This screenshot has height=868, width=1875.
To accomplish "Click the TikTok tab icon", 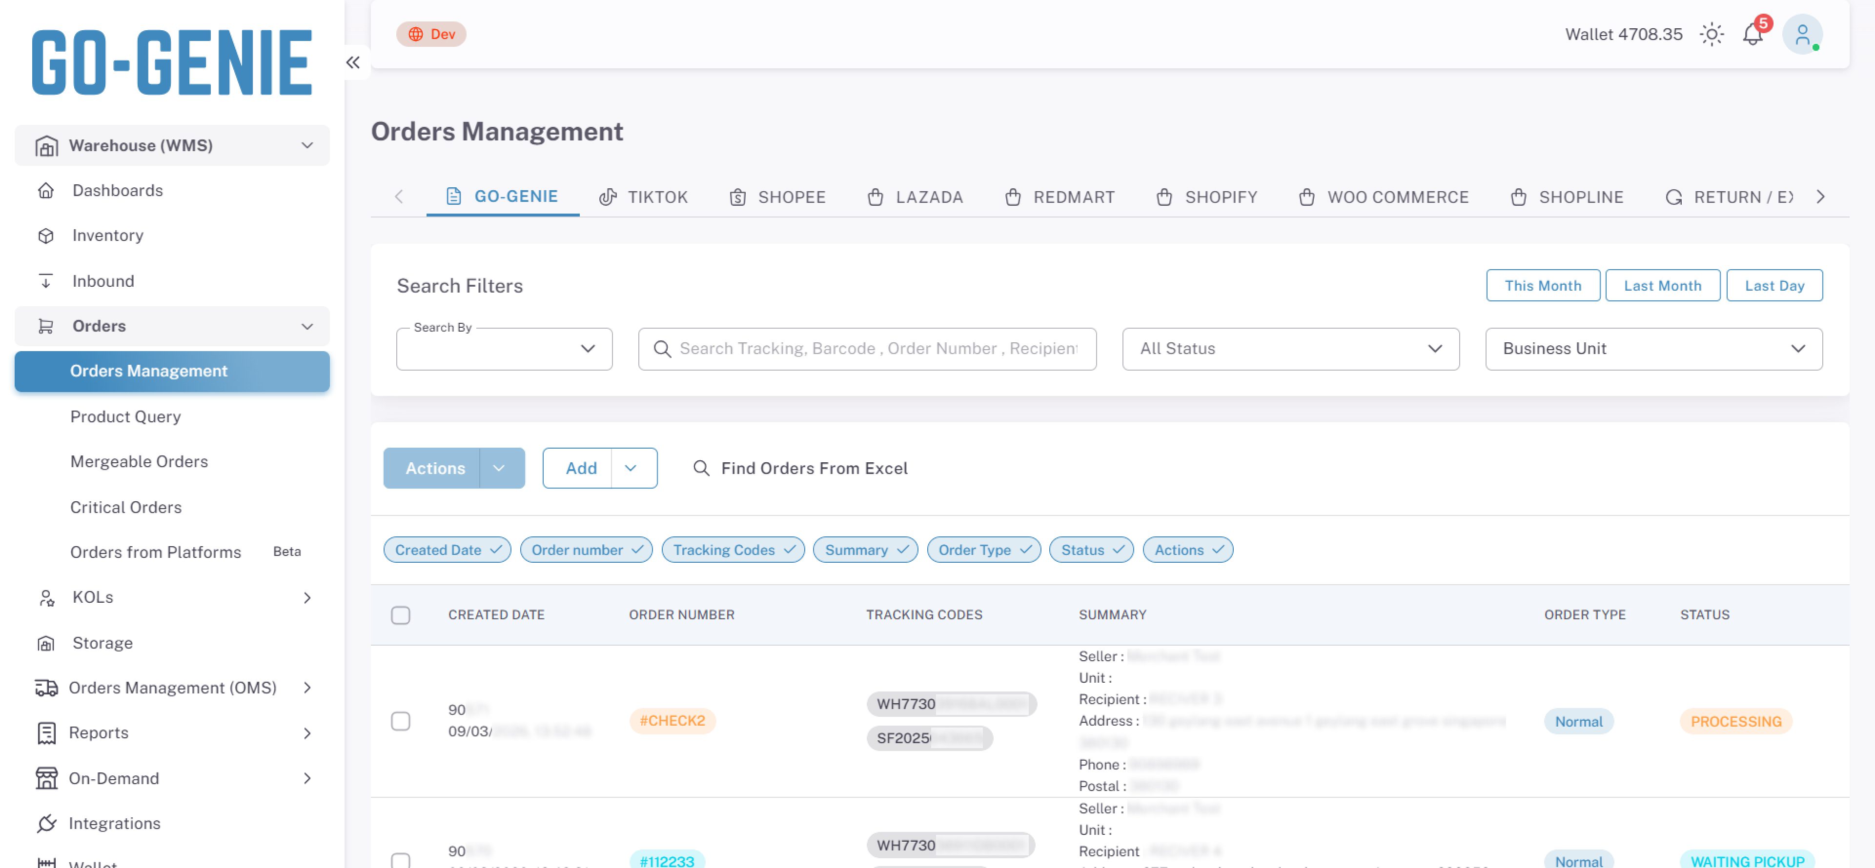I will pyautogui.click(x=608, y=197).
